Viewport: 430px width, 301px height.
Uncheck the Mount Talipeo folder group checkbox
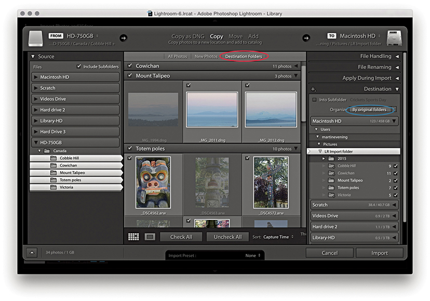[x=129, y=76]
